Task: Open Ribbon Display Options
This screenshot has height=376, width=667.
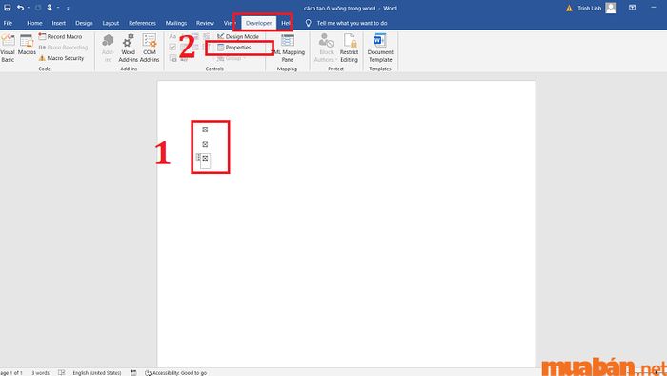Action: (x=633, y=8)
